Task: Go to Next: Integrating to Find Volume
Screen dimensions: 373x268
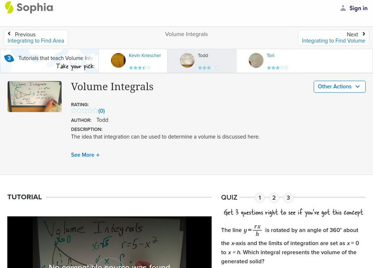Action: pos(333,38)
